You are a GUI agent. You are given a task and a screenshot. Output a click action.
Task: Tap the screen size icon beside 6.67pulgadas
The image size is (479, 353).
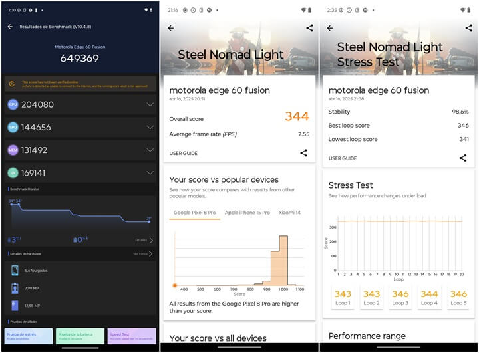click(x=15, y=271)
